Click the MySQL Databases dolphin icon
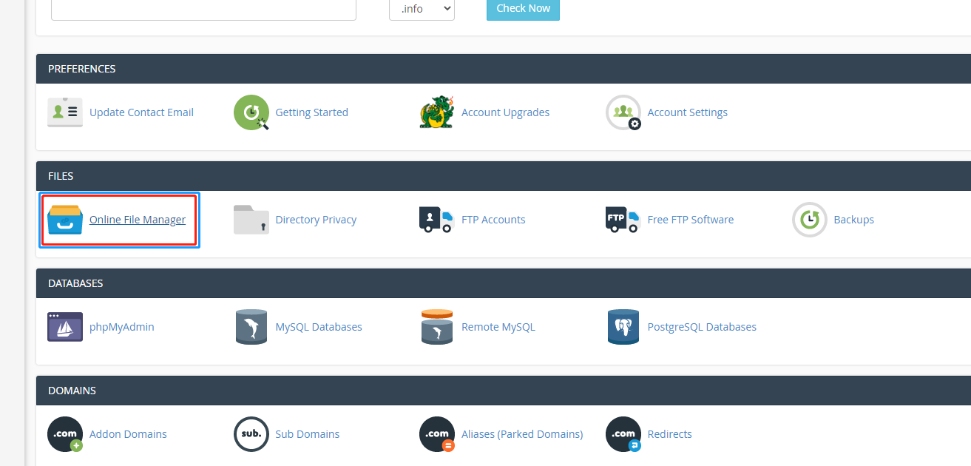 251,327
